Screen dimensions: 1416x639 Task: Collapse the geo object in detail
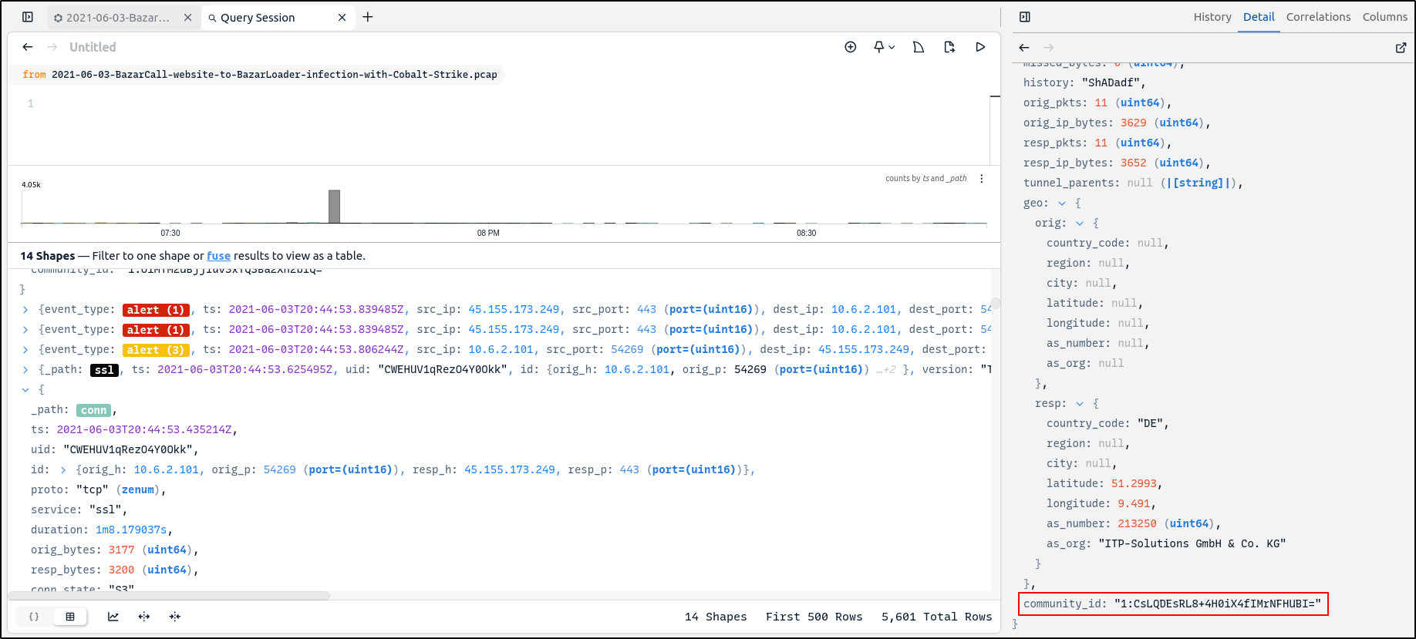point(1062,203)
